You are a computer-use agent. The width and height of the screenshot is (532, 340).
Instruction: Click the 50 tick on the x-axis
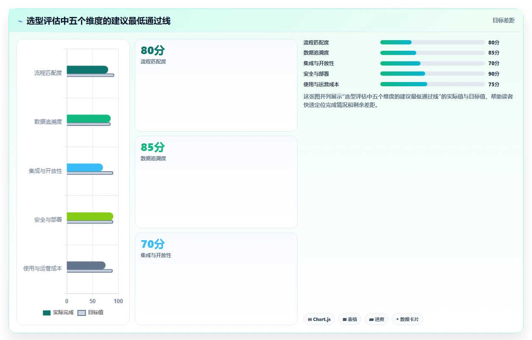tap(92, 301)
